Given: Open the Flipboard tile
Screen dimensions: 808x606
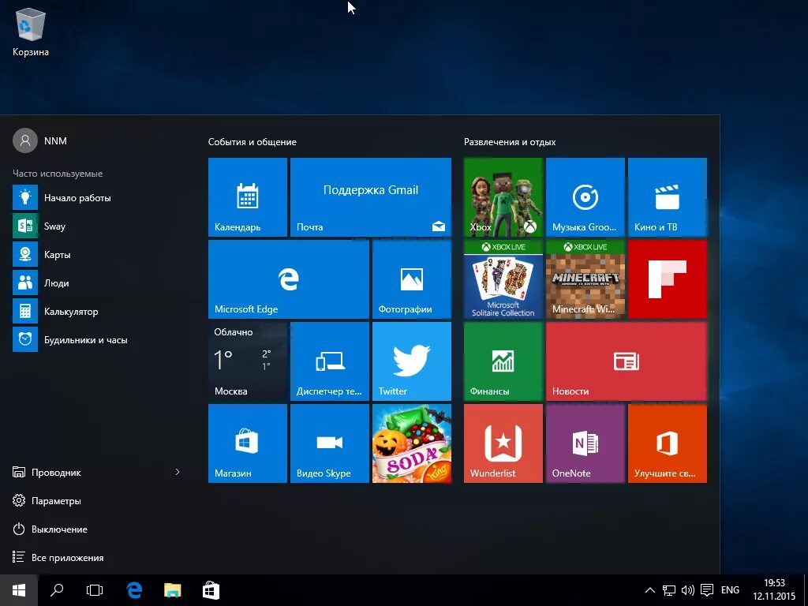Looking at the screenshot, I should pos(668,279).
